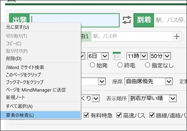Open the 50分 minute dropdown

pos(160,56)
